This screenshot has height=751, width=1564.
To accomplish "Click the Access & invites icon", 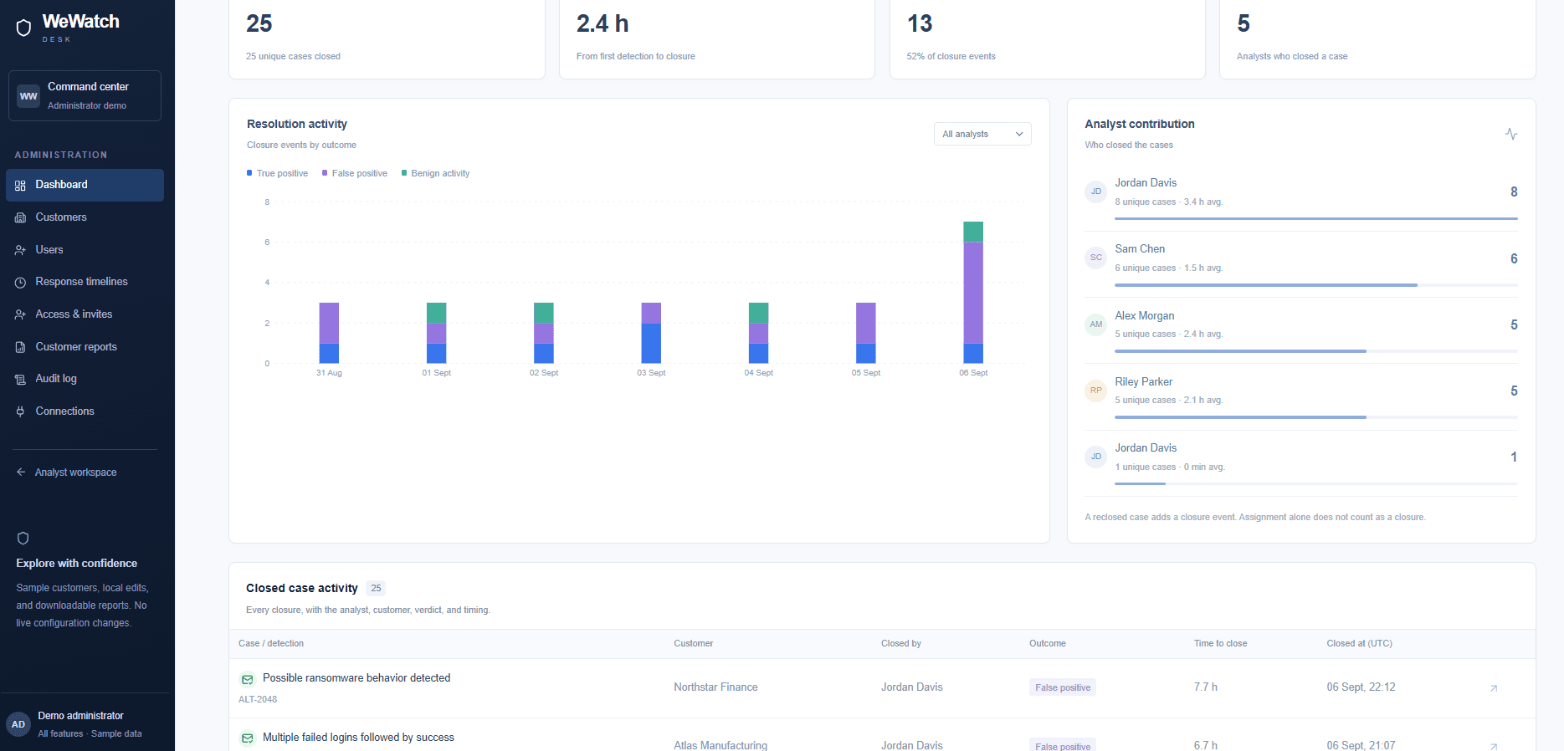I will 20,314.
